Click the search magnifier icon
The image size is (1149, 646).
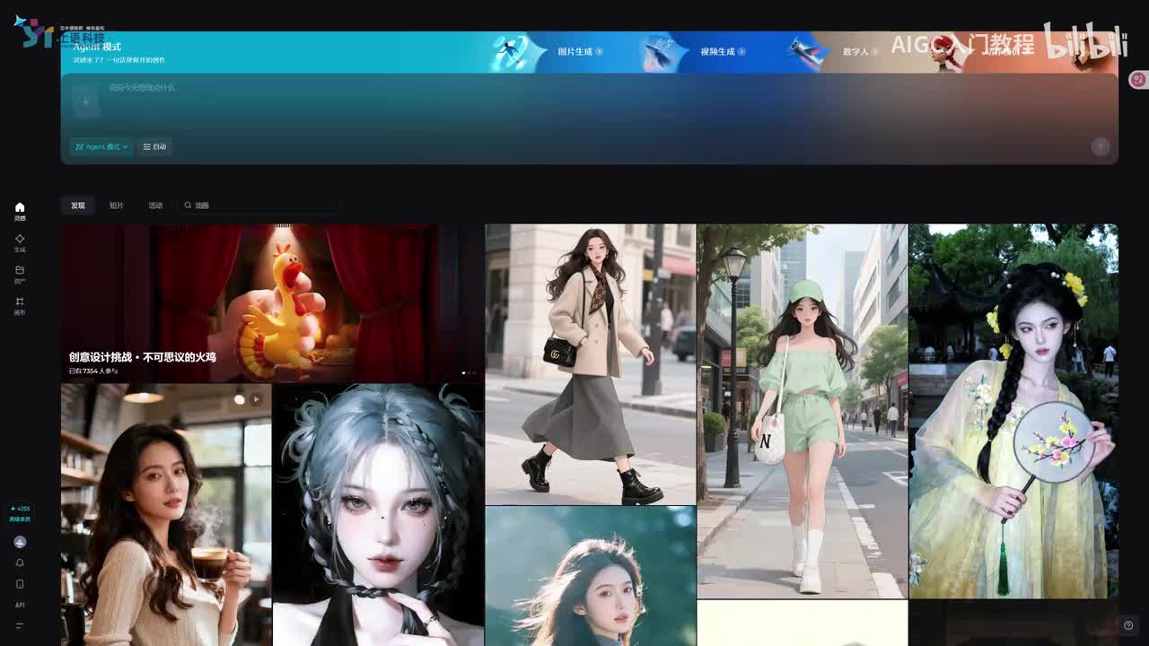tap(188, 205)
